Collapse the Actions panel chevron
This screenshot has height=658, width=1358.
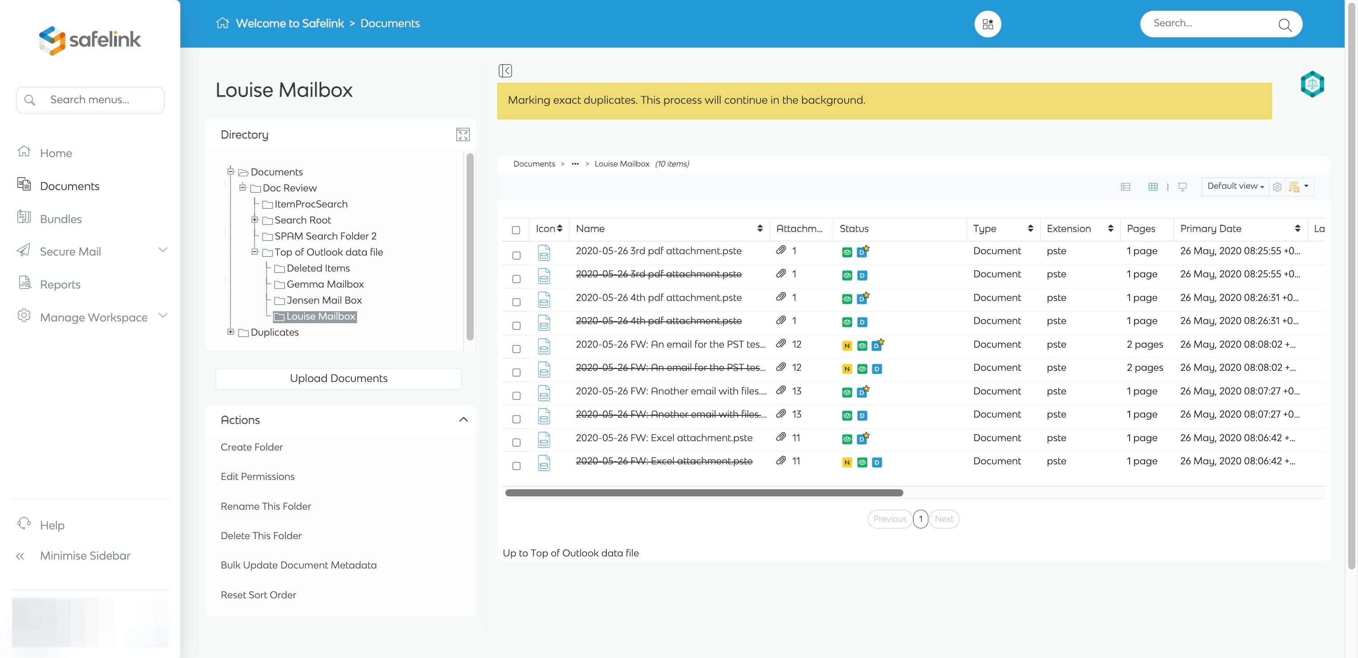click(x=464, y=420)
